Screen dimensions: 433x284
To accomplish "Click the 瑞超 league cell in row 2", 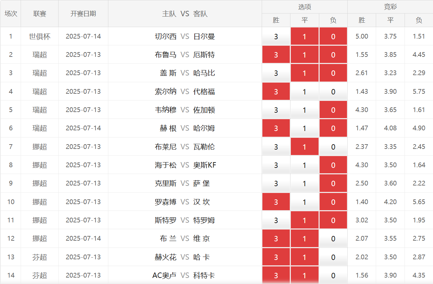I will pos(40,54).
